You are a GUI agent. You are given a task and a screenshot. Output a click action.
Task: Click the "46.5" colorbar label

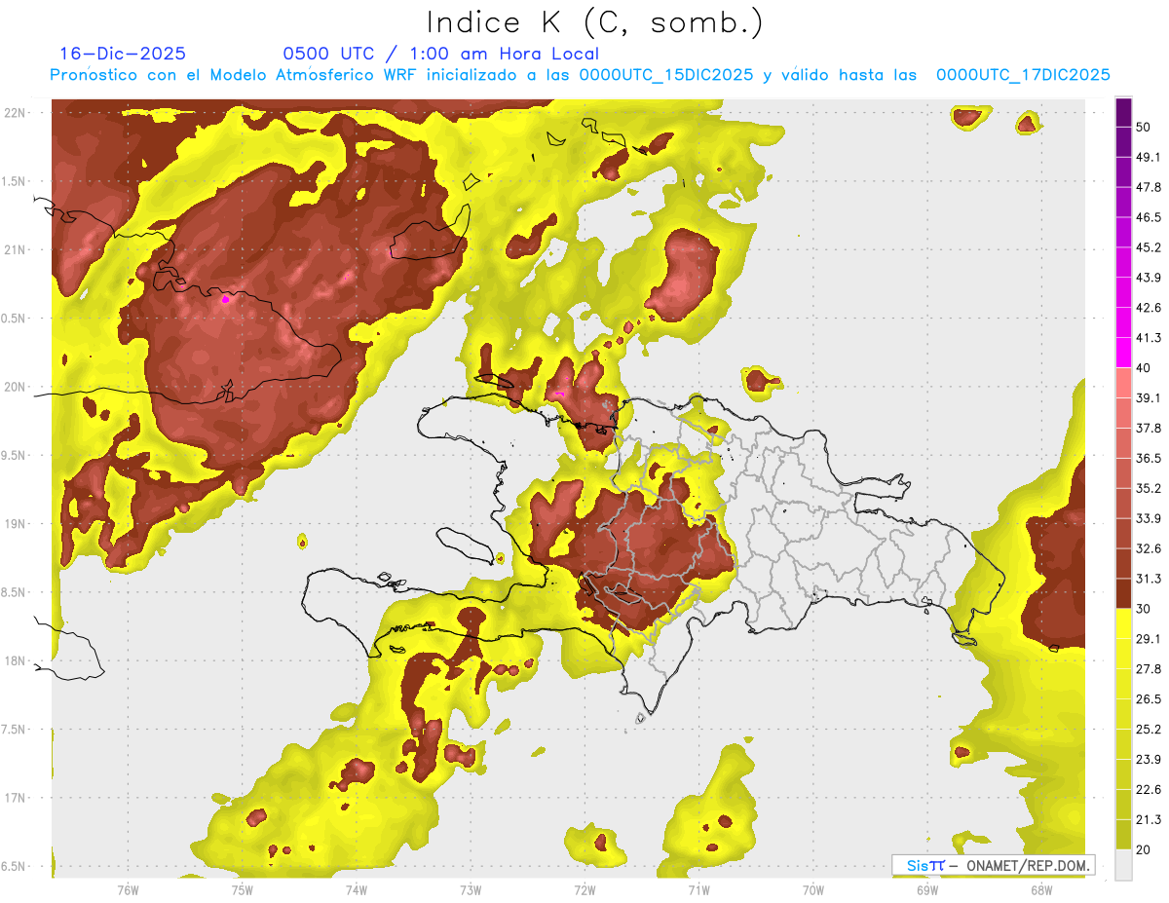pyautogui.click(x=1148, y=217)
